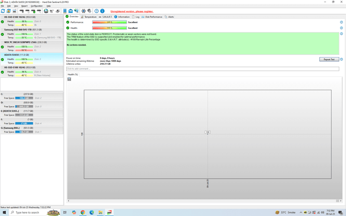This screenshot has width=346, height=216.
Task: Click the send email envelope toolbar icon
Action: point(70,11)
